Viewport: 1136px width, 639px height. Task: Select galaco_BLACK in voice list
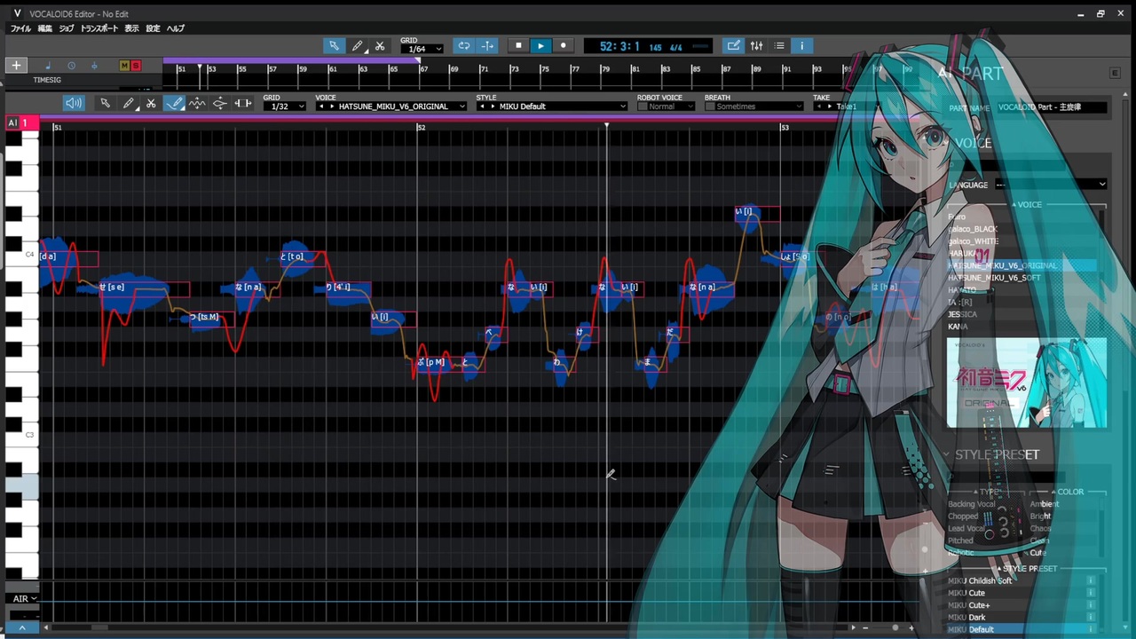(x=1021, y=229)
